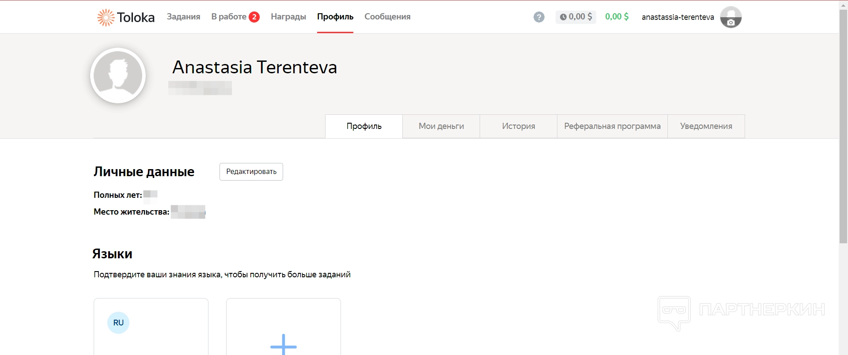Screen dimensions: 848x355
Task: Click the red notification badge showing 2
Action: click(x=254, y=17)
